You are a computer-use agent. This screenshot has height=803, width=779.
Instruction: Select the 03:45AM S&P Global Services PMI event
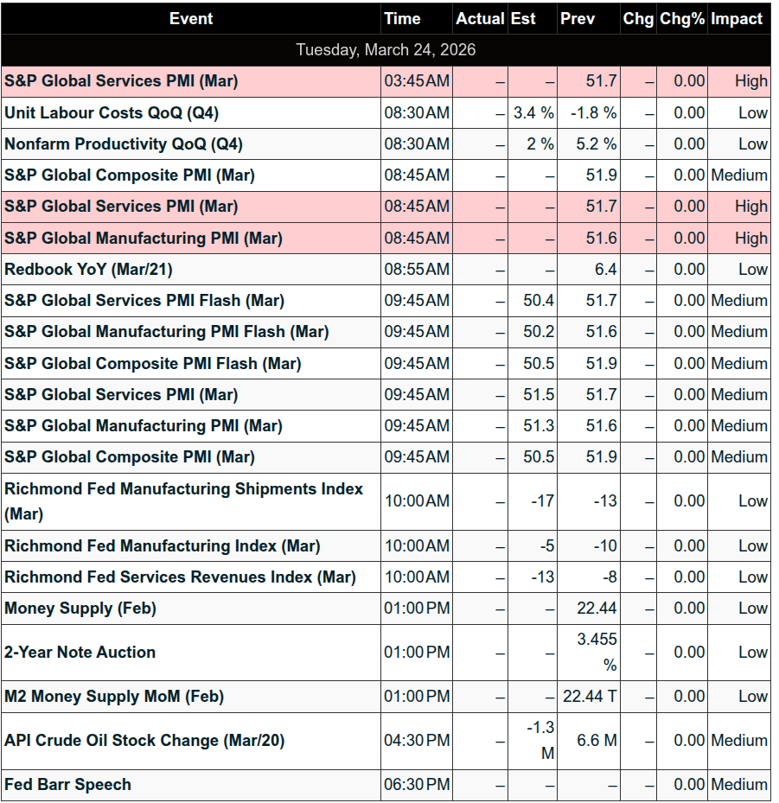click(x=121, y=81)
